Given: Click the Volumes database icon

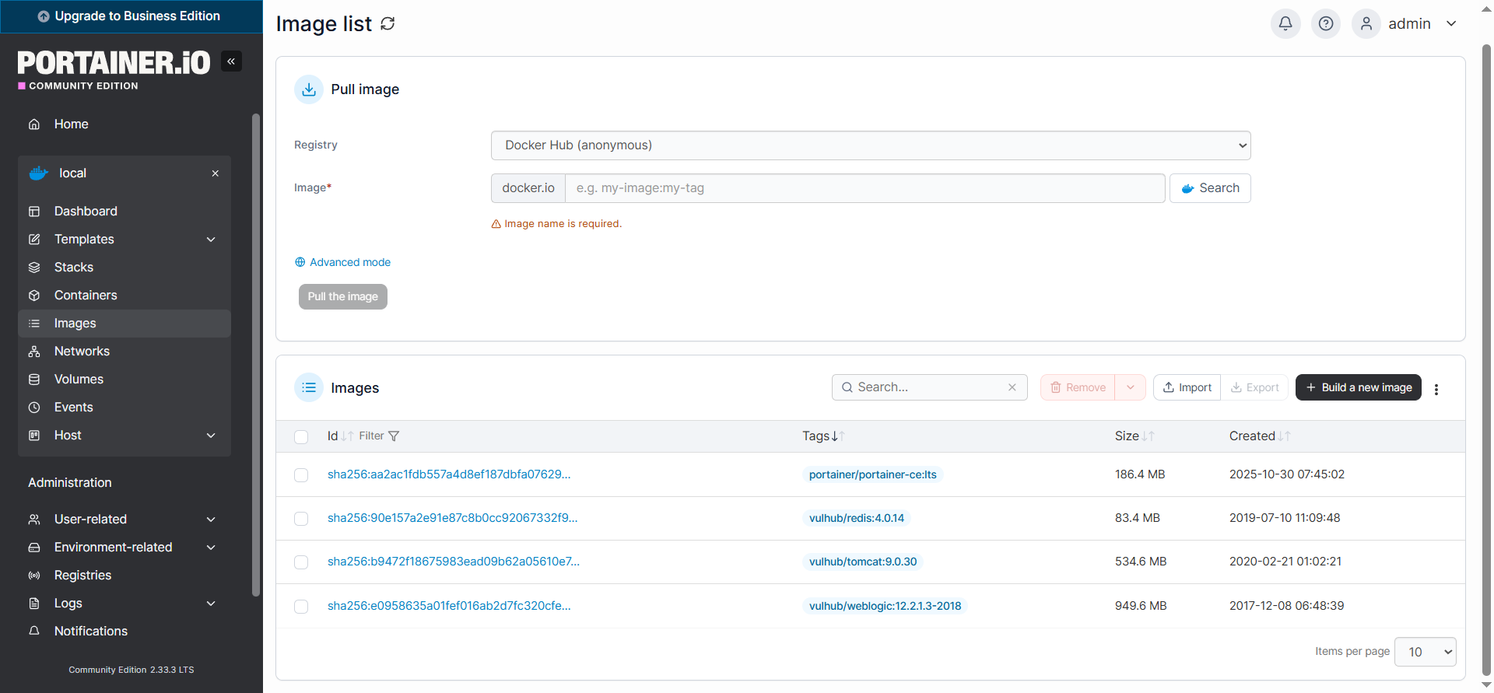Looking at the screenshot, I should (x=34, y=380).
